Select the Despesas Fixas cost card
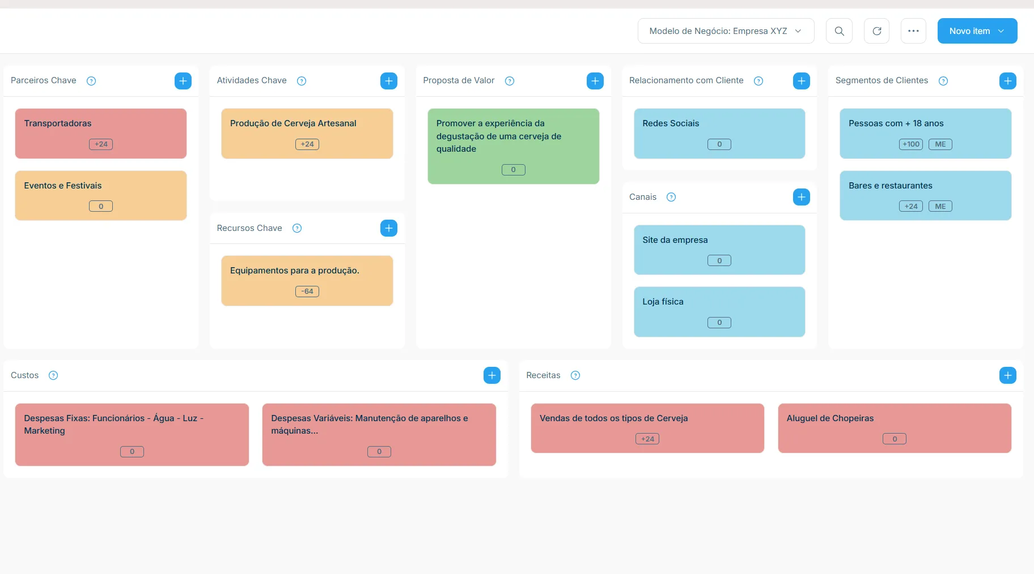The image size is (1034, 574). (x=132, y=435)
